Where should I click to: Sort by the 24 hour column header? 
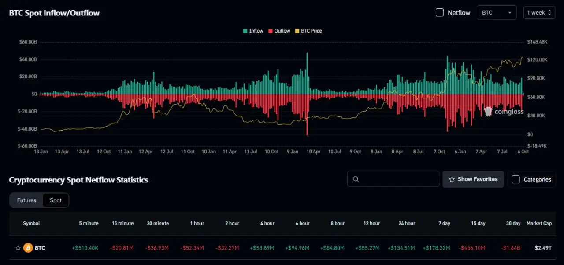pos(406,223)
